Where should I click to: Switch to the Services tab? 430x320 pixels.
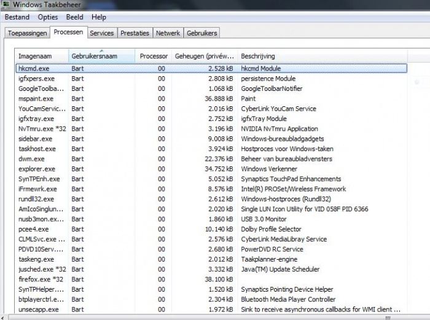pos(102,33)
